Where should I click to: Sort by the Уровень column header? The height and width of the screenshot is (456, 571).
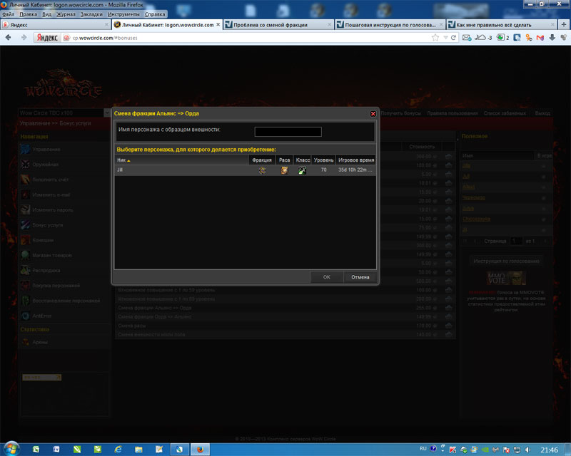(x=323, y=160)
